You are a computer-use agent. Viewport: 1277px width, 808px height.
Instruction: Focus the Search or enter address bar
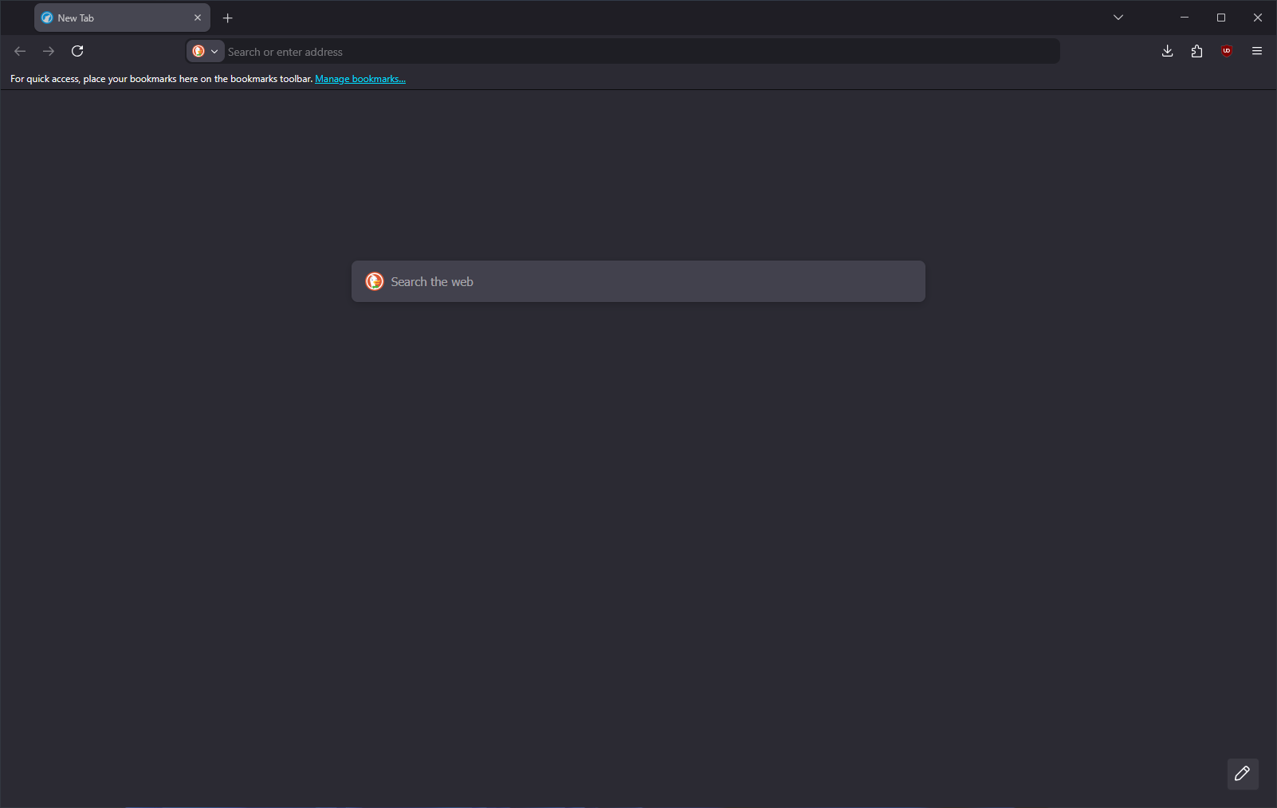[x=642, y=52]
